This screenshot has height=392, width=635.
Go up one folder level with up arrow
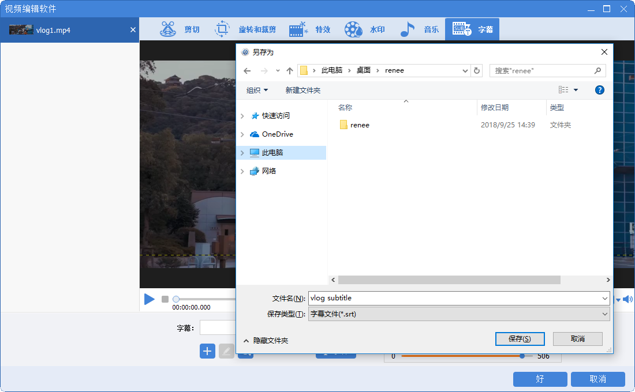[x=290, y=71]
